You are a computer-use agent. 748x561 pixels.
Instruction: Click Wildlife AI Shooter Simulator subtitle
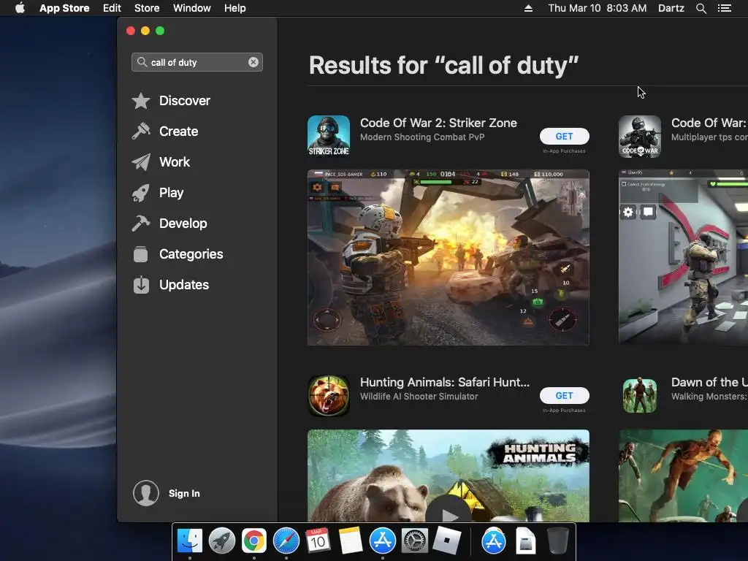click(x=419, y=397)
